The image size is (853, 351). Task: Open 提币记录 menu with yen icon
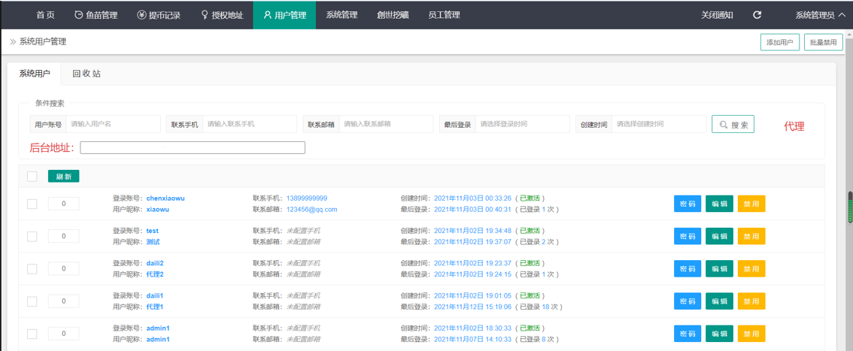(x=159, y=15)
